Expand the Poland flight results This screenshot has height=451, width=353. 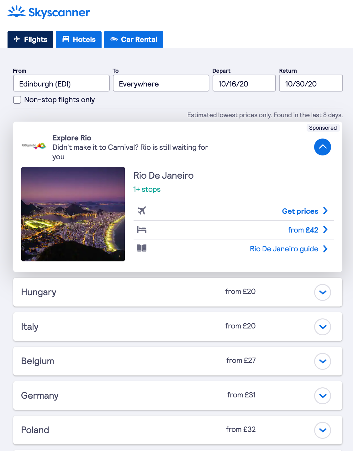click(x=322, y=430)
